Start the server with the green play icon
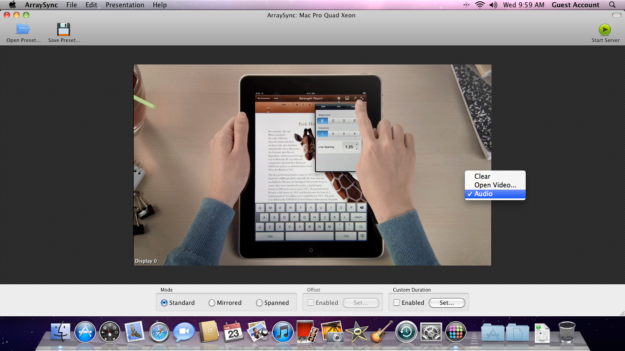Image resolution: width=625 pixels, height=351 pixels. 605,30
